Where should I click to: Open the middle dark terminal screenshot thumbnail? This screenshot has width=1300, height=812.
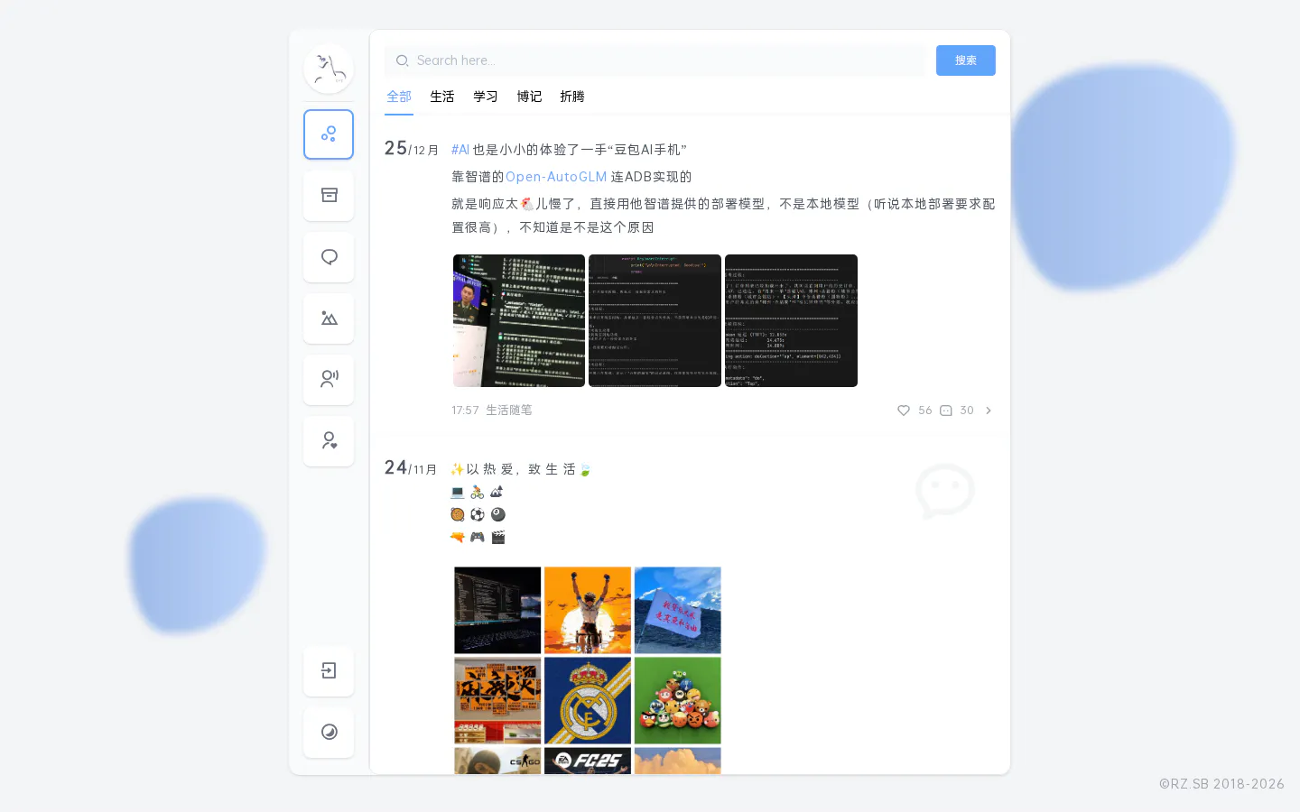click(655, 320)
